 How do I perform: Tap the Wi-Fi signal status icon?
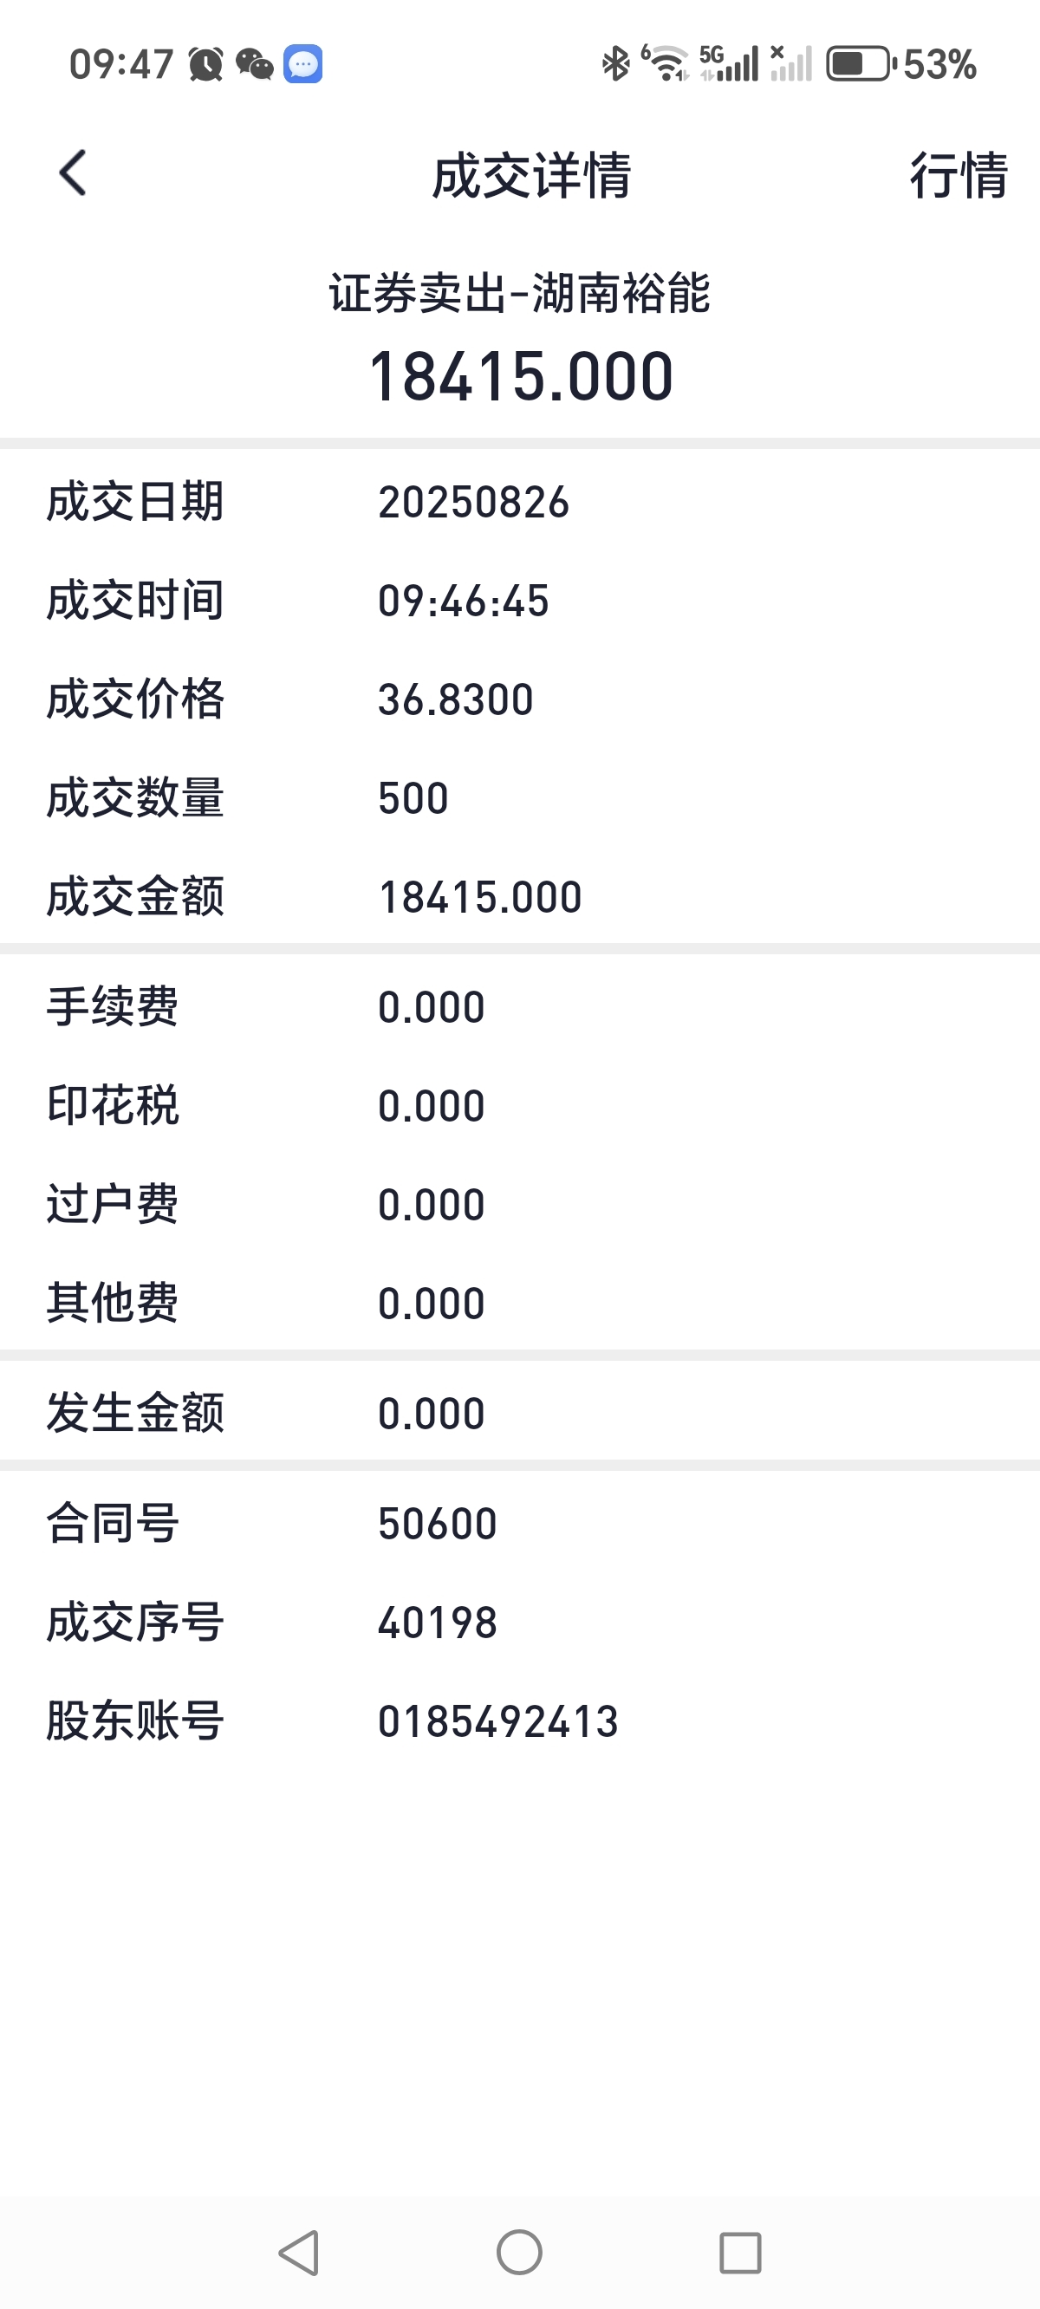coord(666,63)
